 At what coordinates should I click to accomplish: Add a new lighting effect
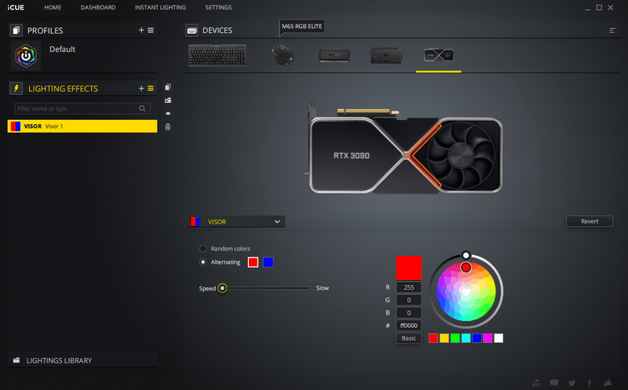pos(141,88)
